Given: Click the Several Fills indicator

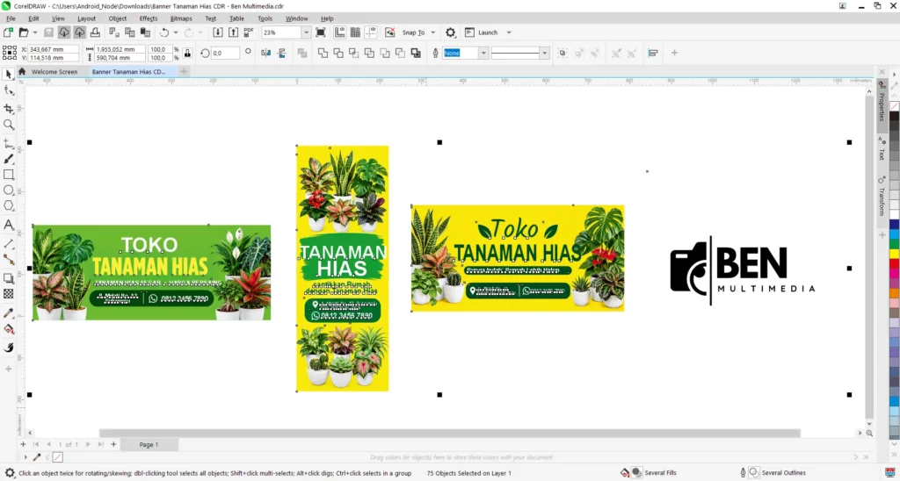Looking at the screenshot, I should pyautogui.click(x=649, y=473).
